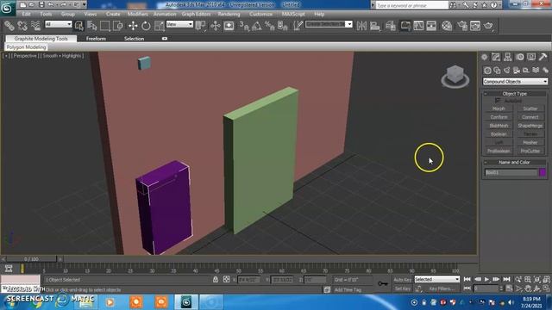552x310 pixels.
Task: Expand the ribbon minimize options button
Action: click(165, 38)
